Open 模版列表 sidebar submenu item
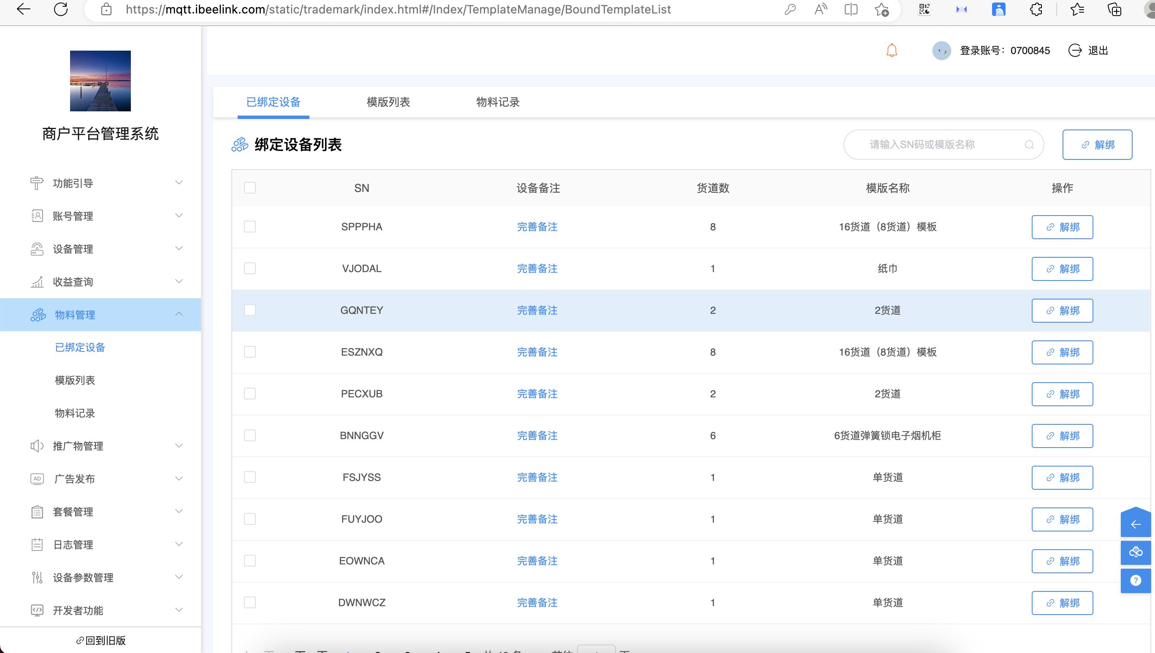 pos(75,380)
